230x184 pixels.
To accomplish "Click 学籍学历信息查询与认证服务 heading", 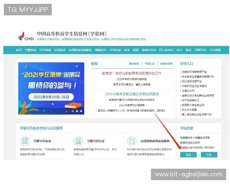I will click(x=41, y=128).
